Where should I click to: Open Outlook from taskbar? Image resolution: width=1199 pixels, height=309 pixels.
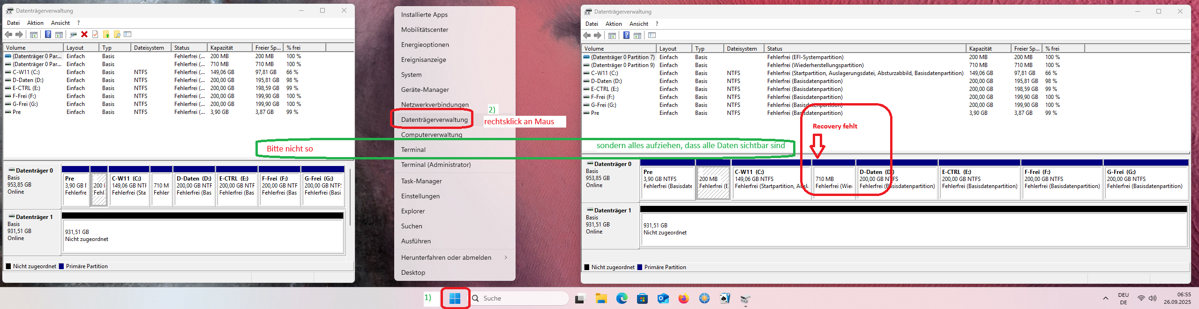click(663, 298)
